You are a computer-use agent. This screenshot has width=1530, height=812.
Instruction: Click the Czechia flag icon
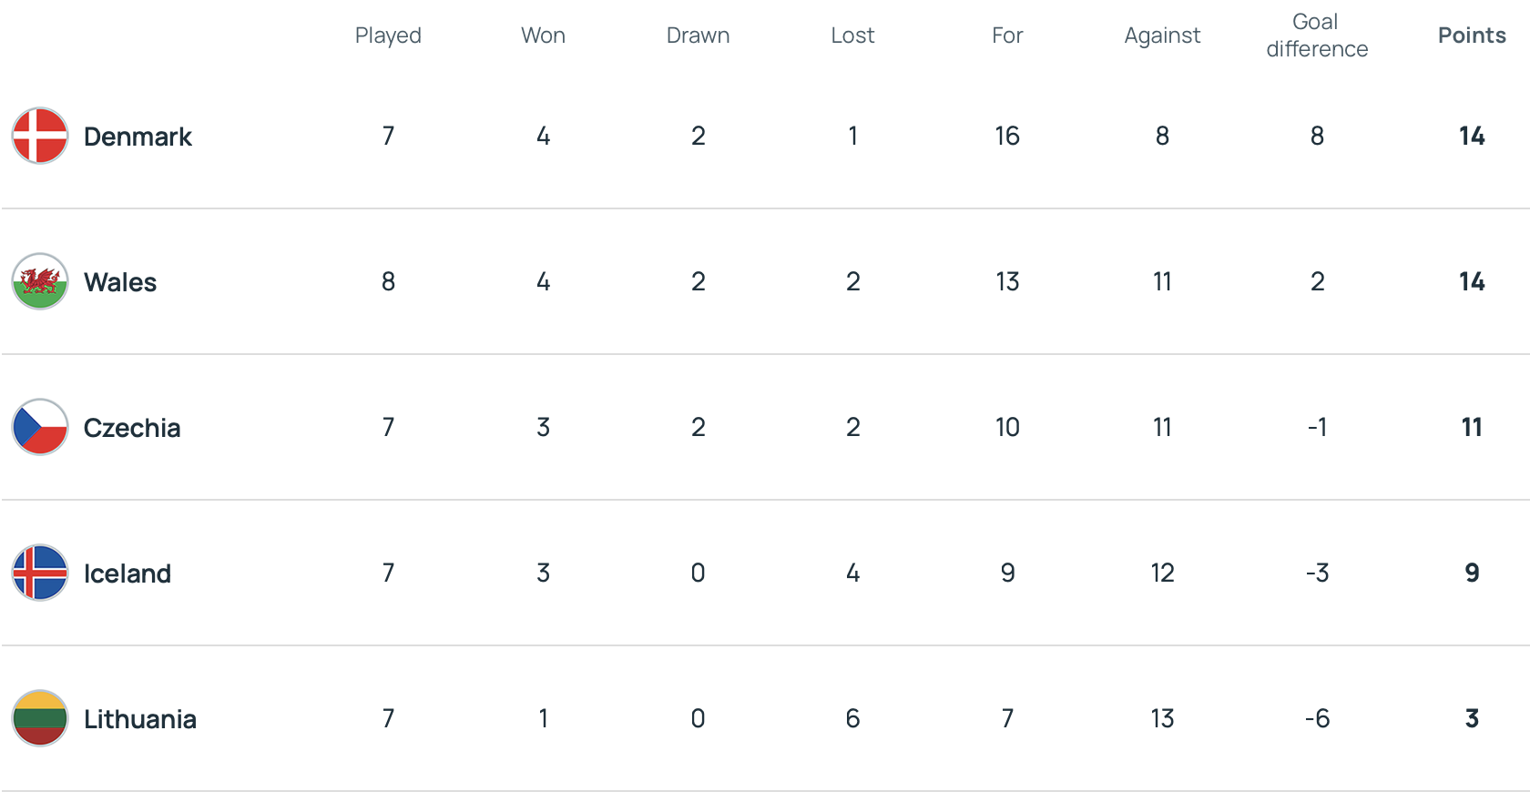[x=40, y=427]
